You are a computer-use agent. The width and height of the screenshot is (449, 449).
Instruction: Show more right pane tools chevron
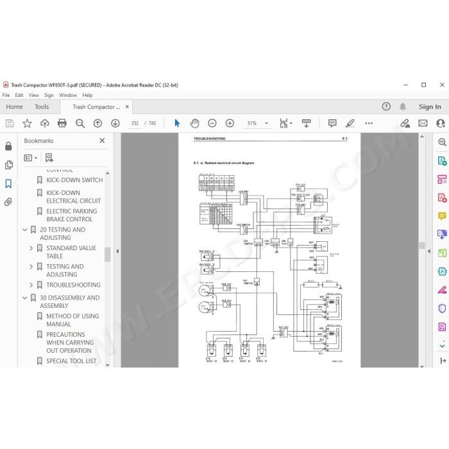point(442,345)
